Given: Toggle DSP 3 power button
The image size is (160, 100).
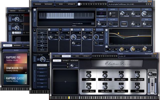Looking at the screenshot, I should (x=83, y=30).
